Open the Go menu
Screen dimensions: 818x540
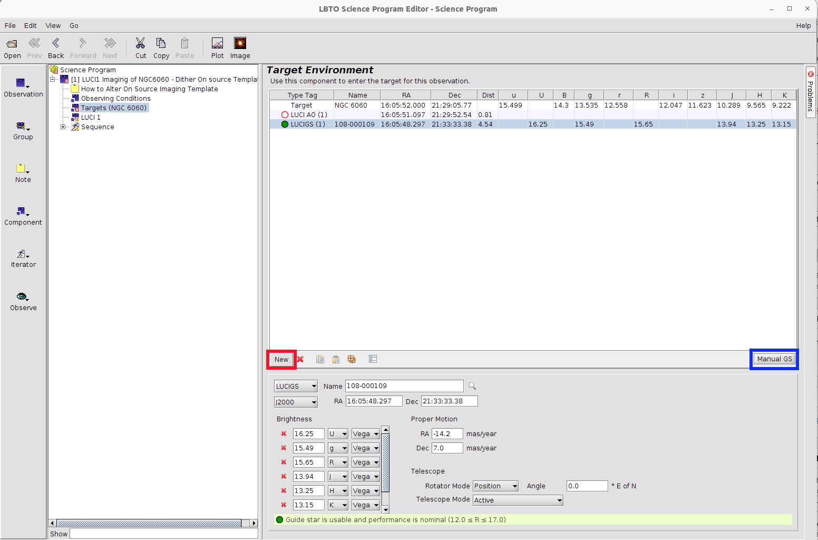pos(74,26)
